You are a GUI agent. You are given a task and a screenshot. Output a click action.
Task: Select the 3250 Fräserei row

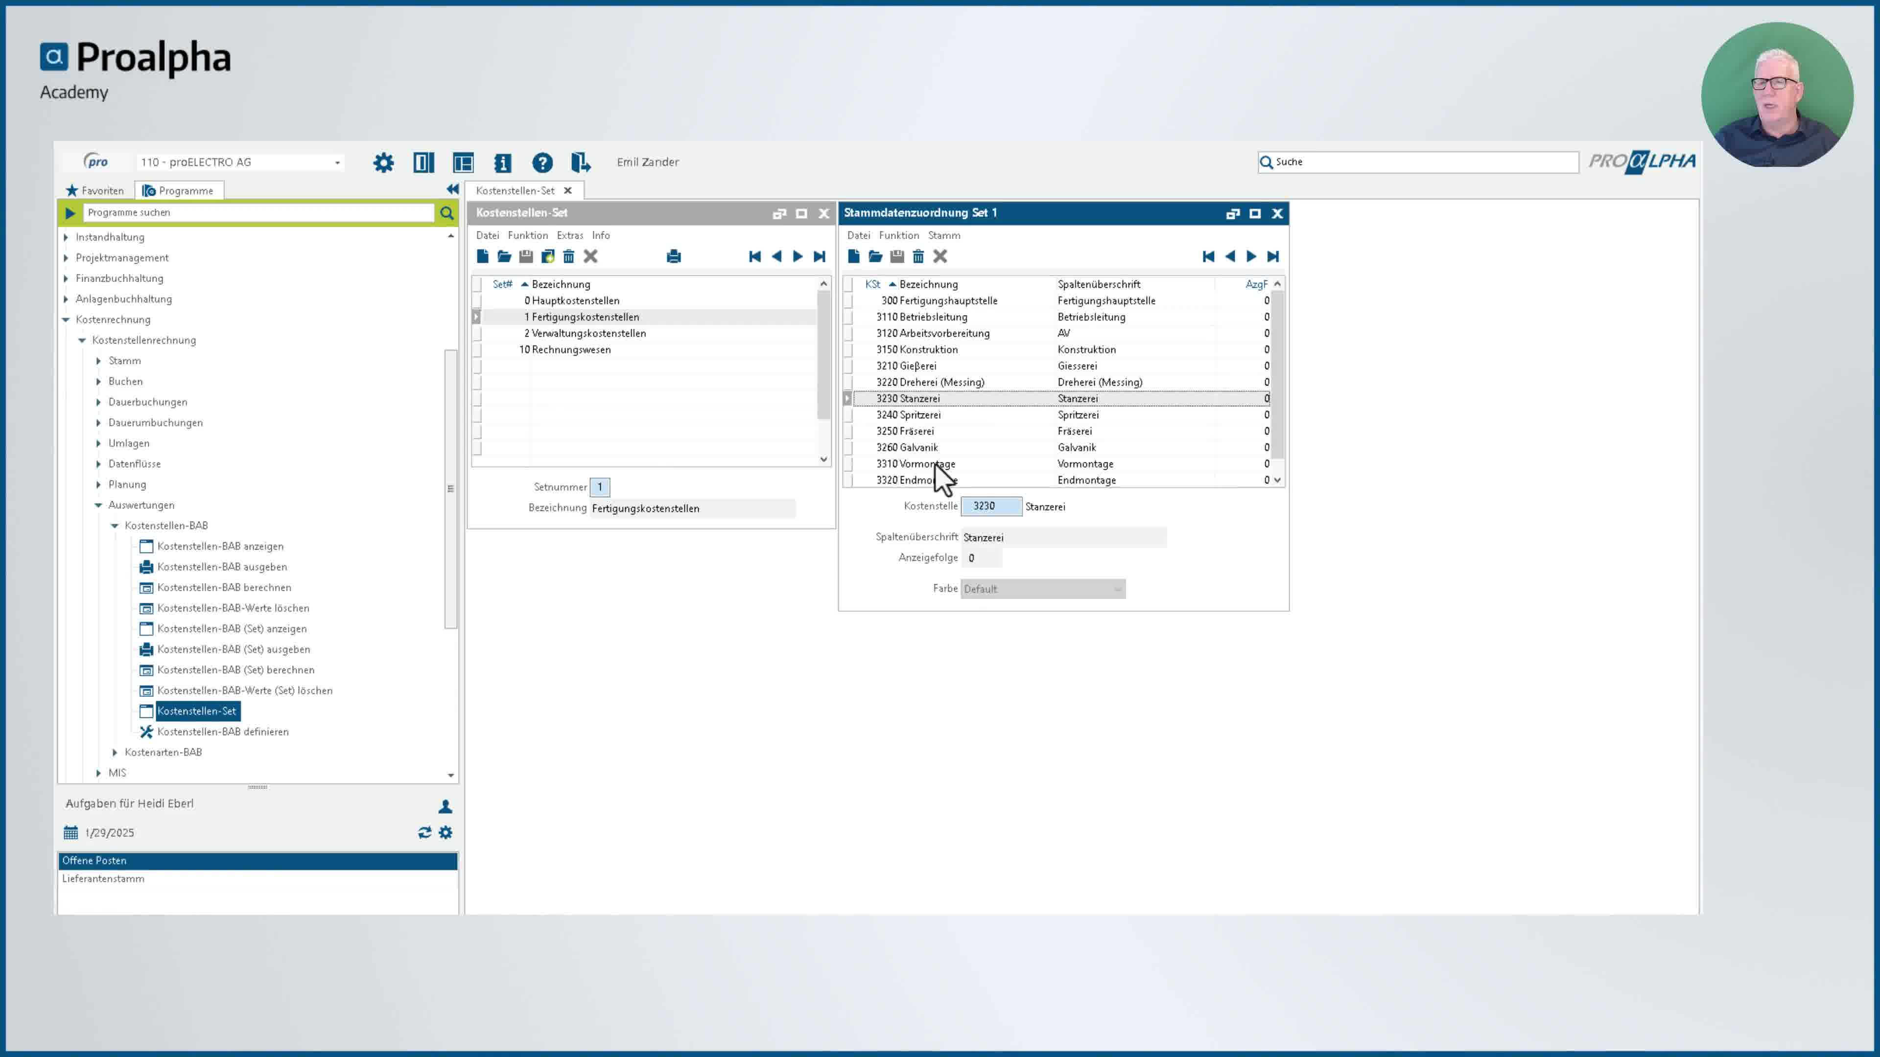pyautogui.click(x=1062, y=431)
